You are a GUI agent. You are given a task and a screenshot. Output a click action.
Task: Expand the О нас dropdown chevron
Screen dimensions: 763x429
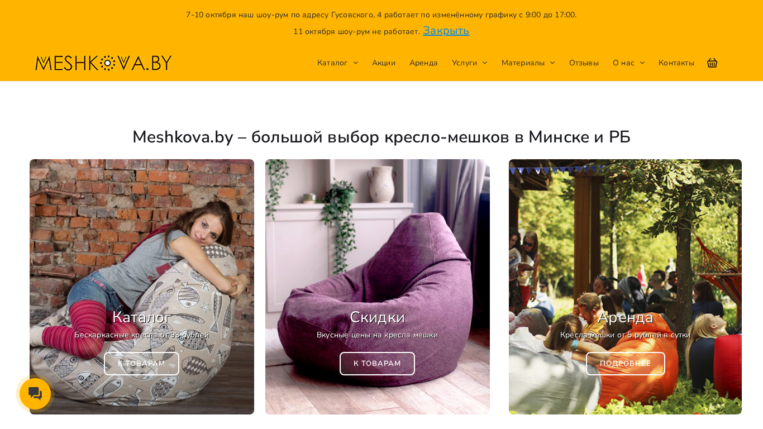[x=642, y=63]
